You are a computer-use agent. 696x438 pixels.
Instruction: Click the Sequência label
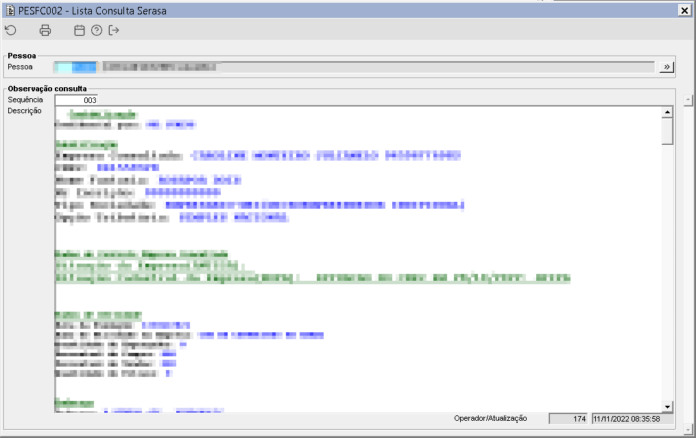click(x=25, y=100)
